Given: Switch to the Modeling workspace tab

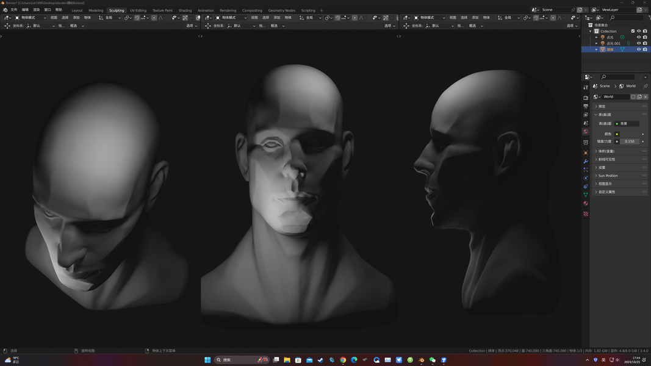Looking at the screenshot, I should click(x=96, y=10).
